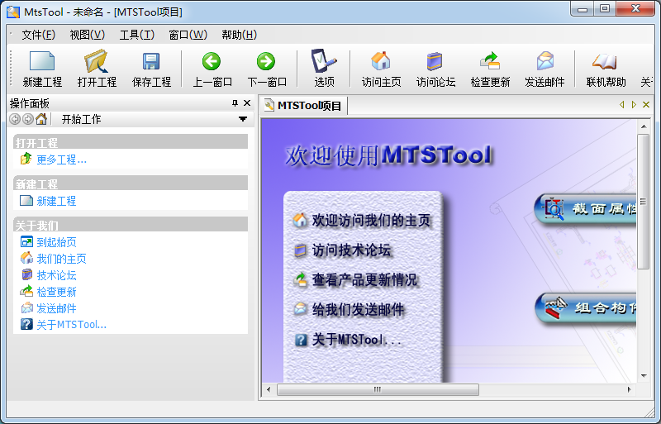
Task: Click 关于MTSTool... on welcome page
Action: click(x=357, y=340)
